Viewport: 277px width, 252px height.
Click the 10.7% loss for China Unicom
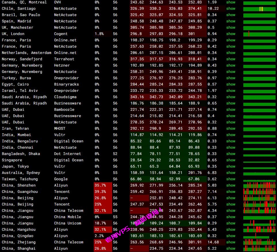click(x=100, y=223)
